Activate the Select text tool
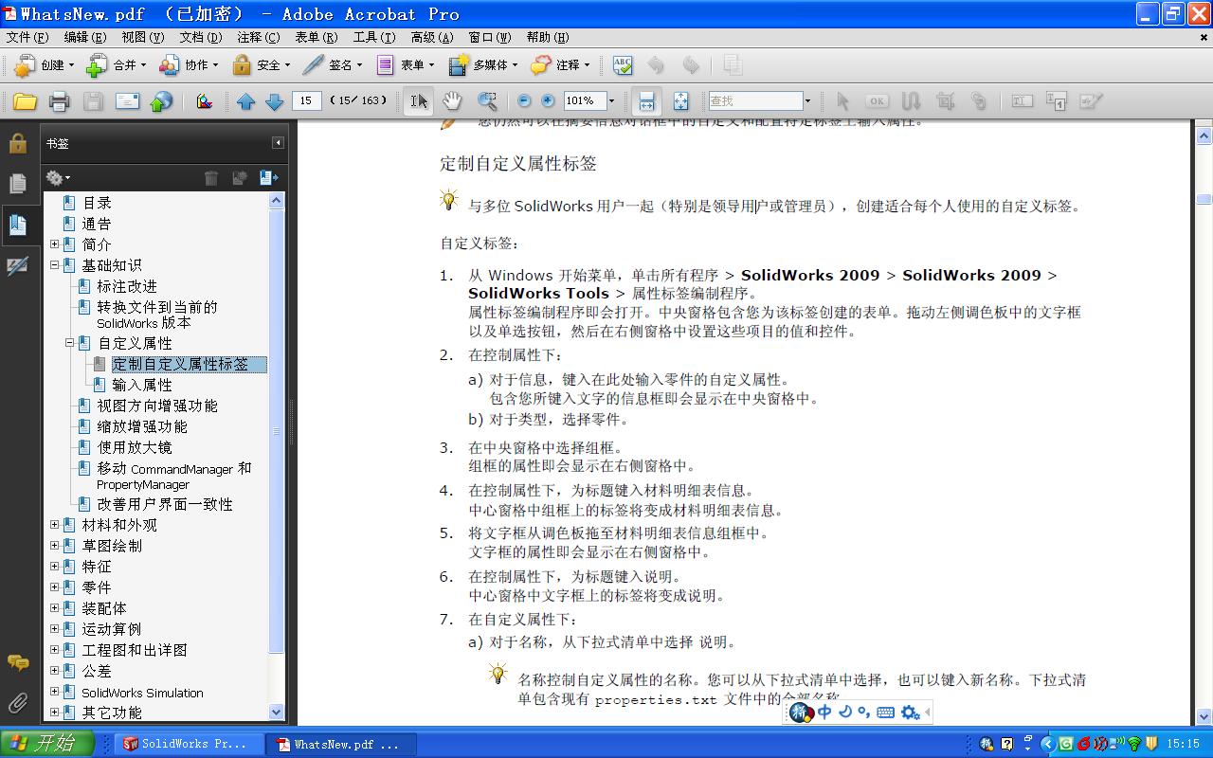 pyautogui.click(x=418, y=101)
